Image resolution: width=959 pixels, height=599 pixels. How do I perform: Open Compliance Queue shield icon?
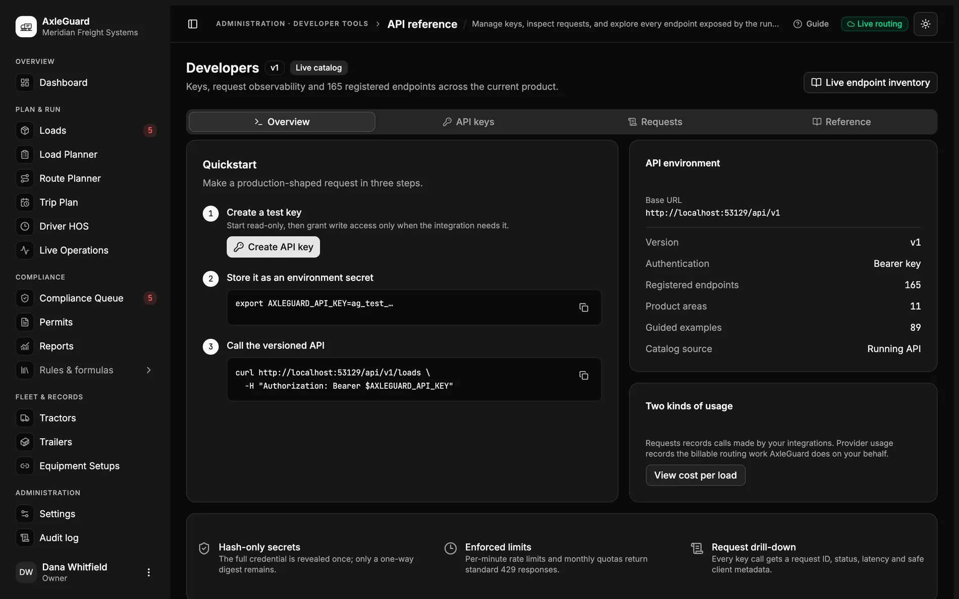click(x=25, y=298)
